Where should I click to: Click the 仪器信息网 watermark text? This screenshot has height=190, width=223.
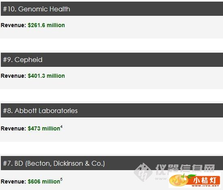click(x=185, y=169)
